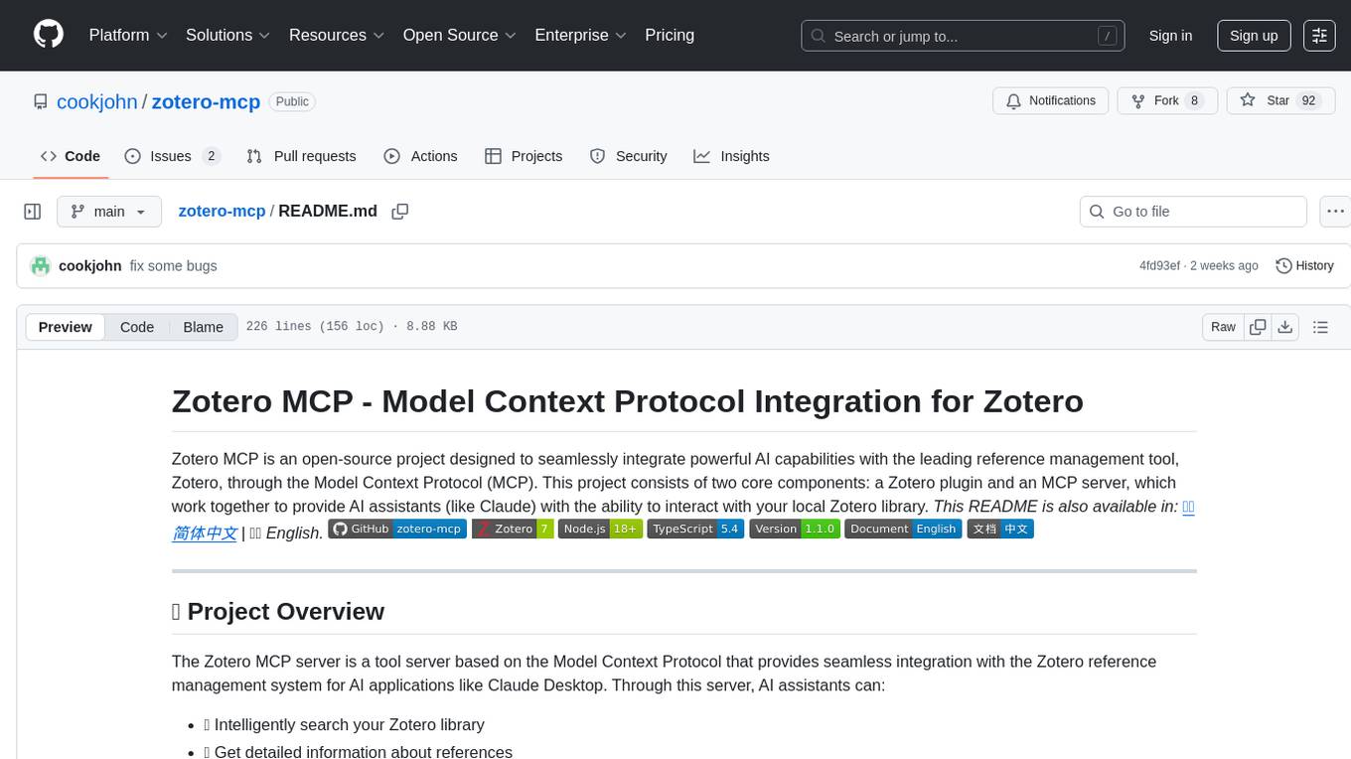Click the Zotero 7 badge
The width and height of the screenshot is (1351, 759).
[513, 529]
